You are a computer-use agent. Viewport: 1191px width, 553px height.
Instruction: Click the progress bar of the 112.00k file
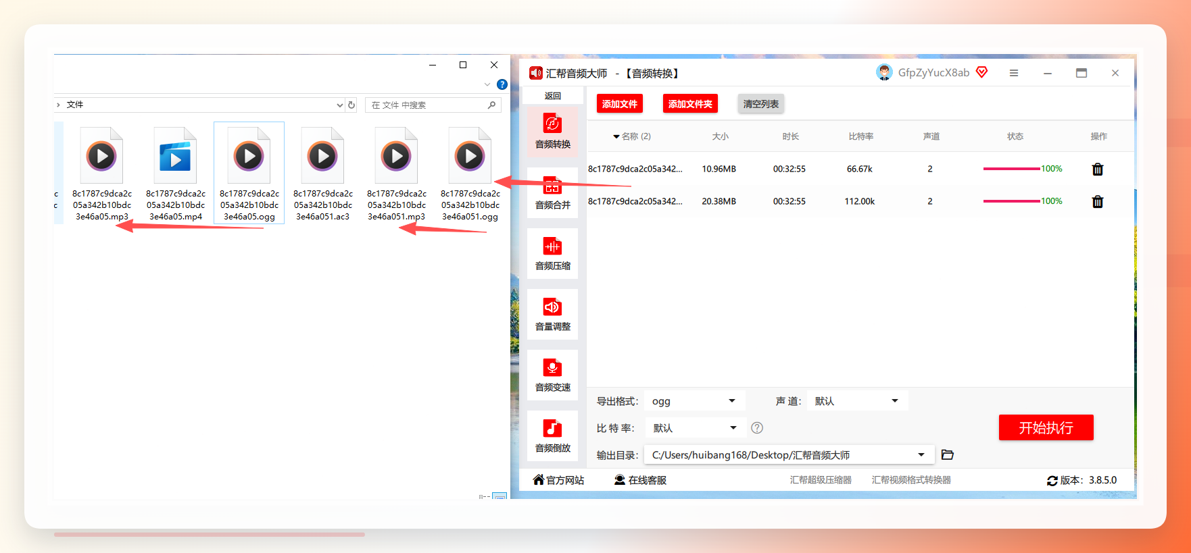[x=1012, y=201]
